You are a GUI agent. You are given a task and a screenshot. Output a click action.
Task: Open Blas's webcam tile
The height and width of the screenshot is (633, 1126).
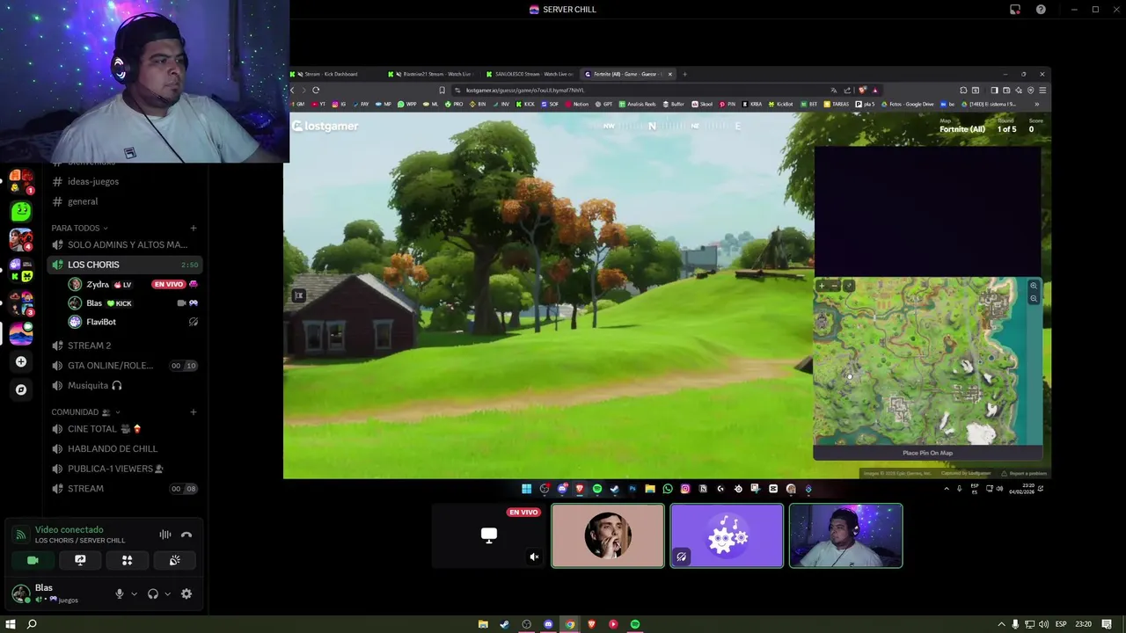[x=845, y=535]
